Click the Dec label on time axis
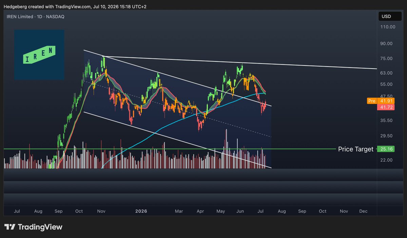 click(x=363, y=211)
